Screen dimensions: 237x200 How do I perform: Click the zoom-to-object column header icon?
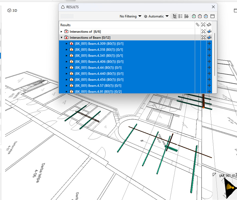tap(203, 25)
